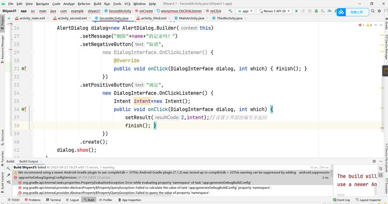Click override gutter icon on line 31
Screen dimensions: 388x204
point(23,69)
